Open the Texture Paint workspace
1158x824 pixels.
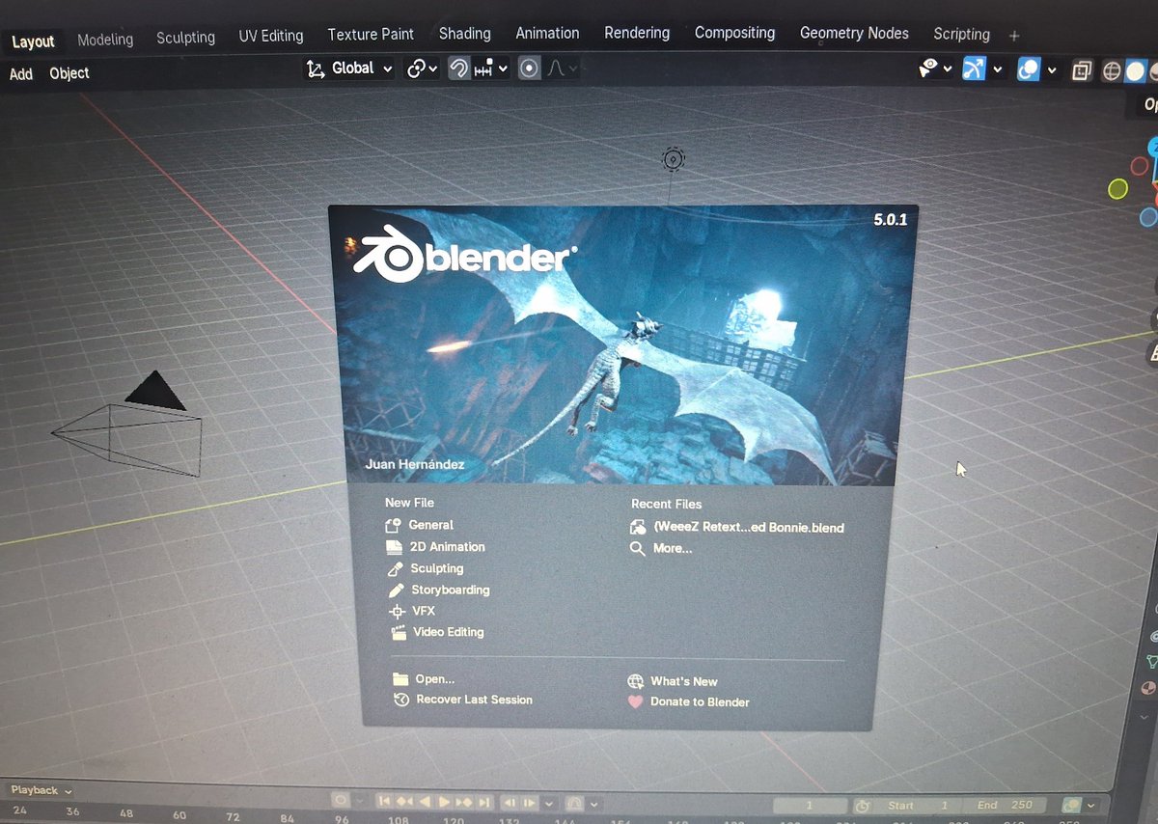371,34
